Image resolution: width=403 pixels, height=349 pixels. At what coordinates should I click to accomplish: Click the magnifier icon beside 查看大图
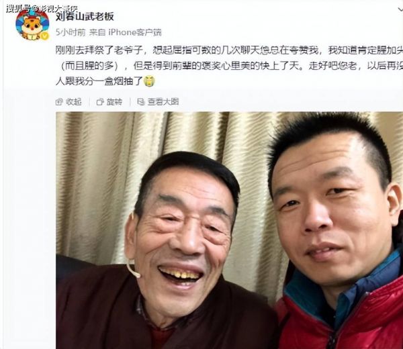(x=141, y=102)
